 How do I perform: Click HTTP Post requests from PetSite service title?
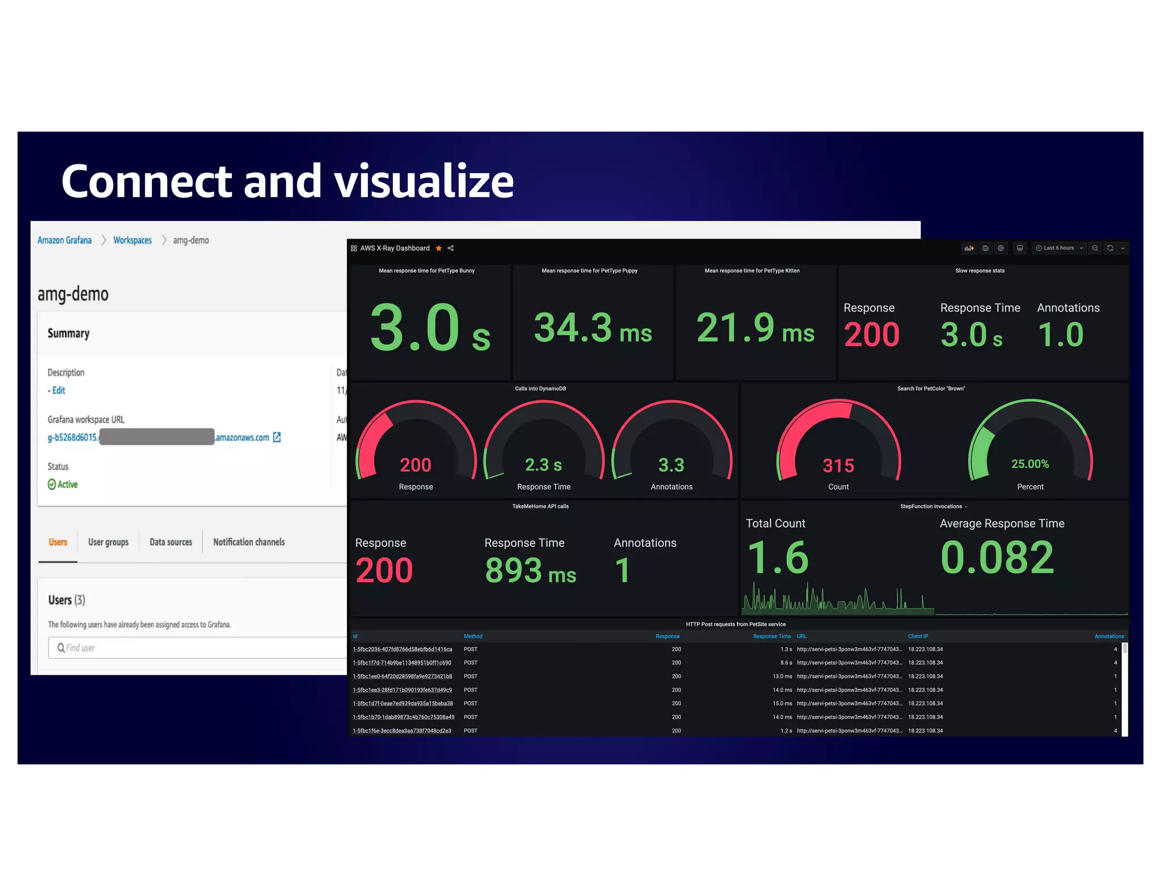[736, 624]
